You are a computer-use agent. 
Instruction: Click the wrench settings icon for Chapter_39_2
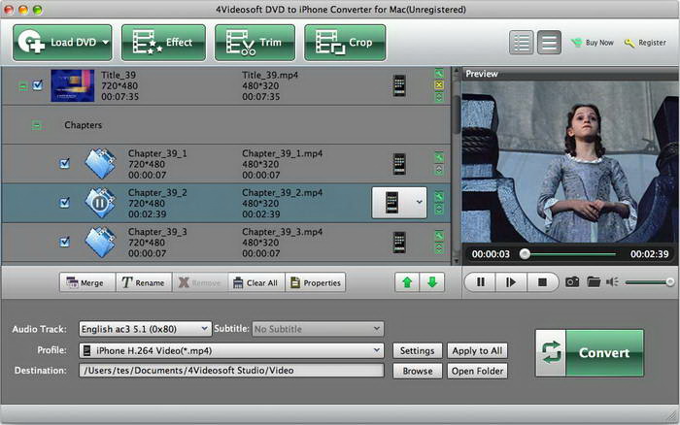pyautogui.click(x=439, y=197)
